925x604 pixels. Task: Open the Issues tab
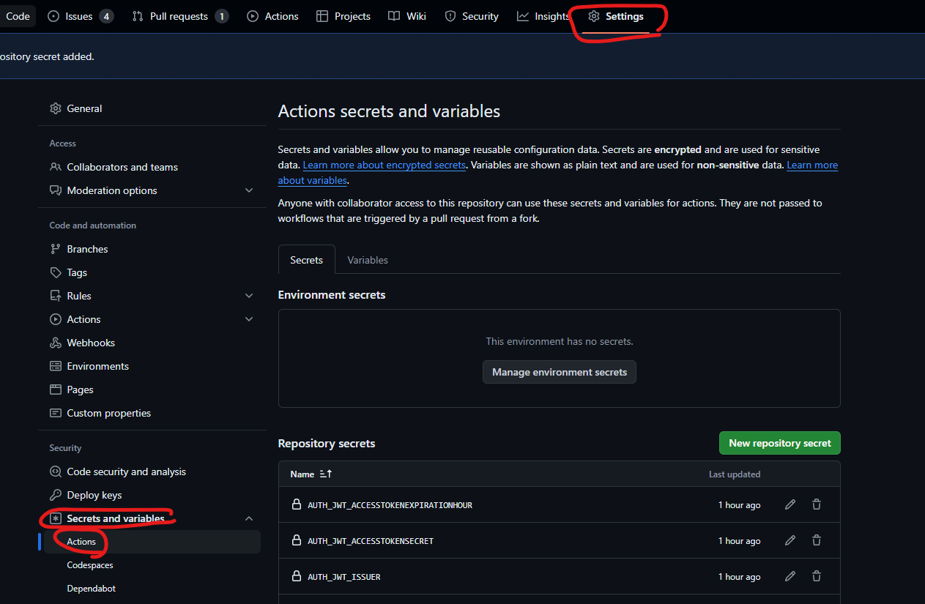tap(81, 16)
